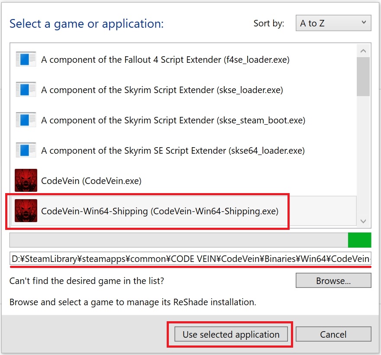Screen dimensions: 381x355
Task: Click the Cancel button
Action: coord(333,334)
